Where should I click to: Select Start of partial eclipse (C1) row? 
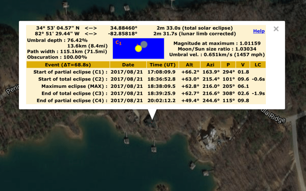(70, 72)
